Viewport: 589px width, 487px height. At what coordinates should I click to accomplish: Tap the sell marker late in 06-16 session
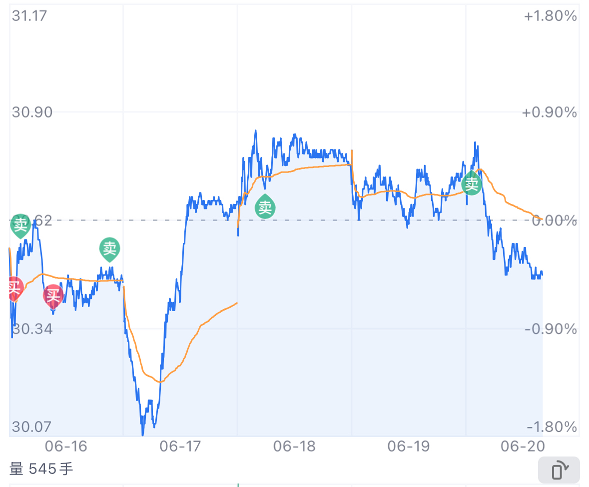coord(110,249)
